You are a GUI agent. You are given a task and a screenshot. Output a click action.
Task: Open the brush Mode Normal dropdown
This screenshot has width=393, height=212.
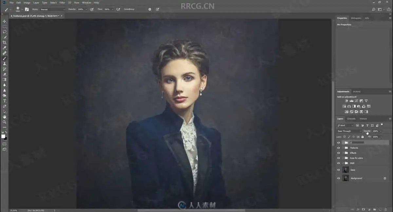coord(53,9)
